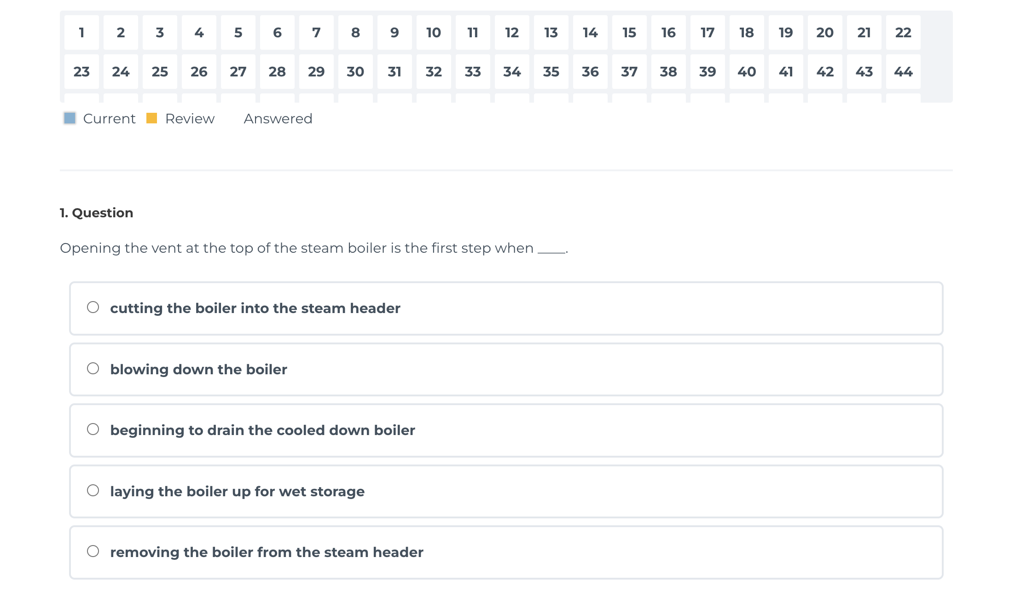The image size is (1021, 604).
Task: Click the Answered legend label
Action: pyautogui.click(x=278, y=119)
